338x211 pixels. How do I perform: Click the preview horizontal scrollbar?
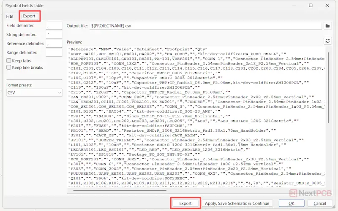tap(120, 190)
